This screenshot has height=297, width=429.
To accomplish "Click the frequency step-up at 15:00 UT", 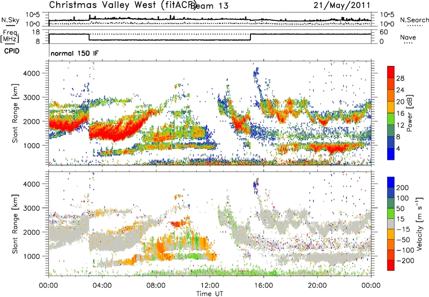I will pyautogui.click(x=250, y=37).
